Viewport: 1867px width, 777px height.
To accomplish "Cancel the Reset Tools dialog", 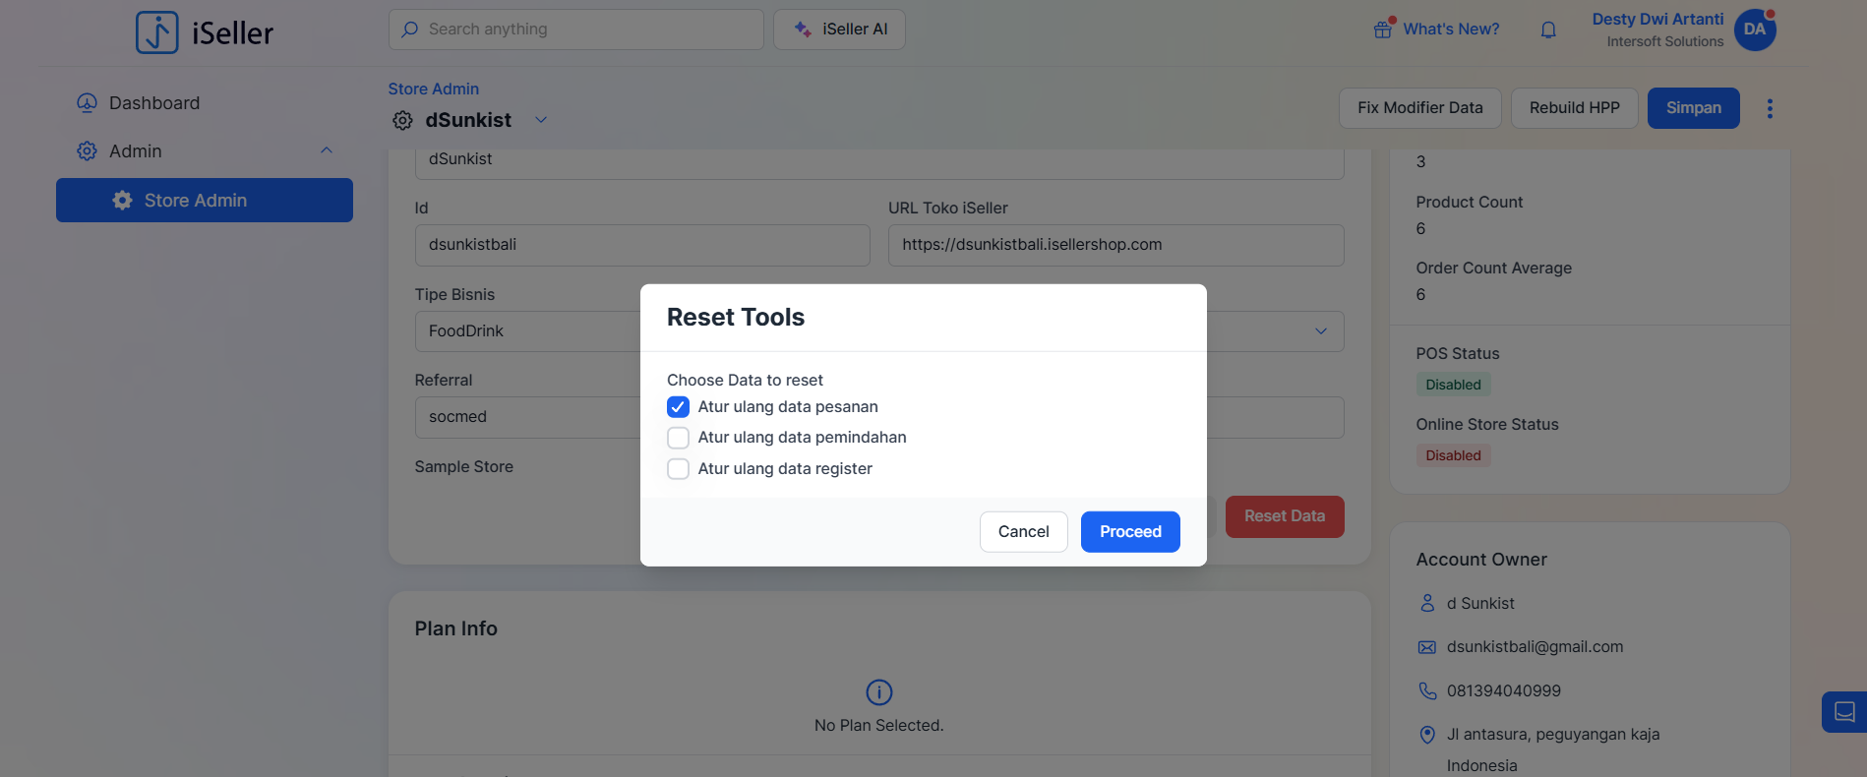I will pyautogui.click(x=1023, y=532).
